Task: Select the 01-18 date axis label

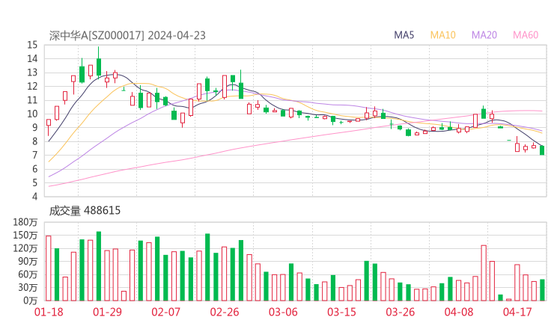Action: [49, 312]
